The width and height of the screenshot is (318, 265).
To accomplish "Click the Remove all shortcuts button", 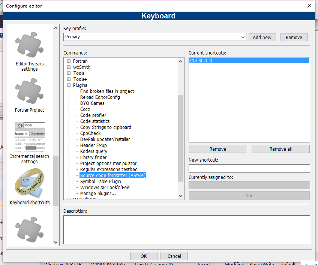I will (x=280, y=149).
